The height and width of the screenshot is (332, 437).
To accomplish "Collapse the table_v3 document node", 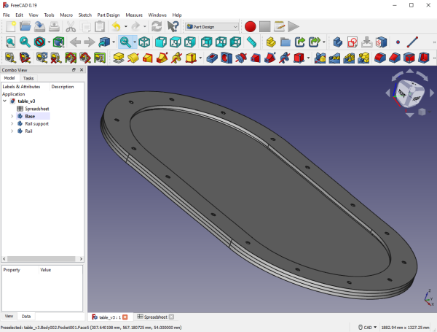I will (5, 101).
